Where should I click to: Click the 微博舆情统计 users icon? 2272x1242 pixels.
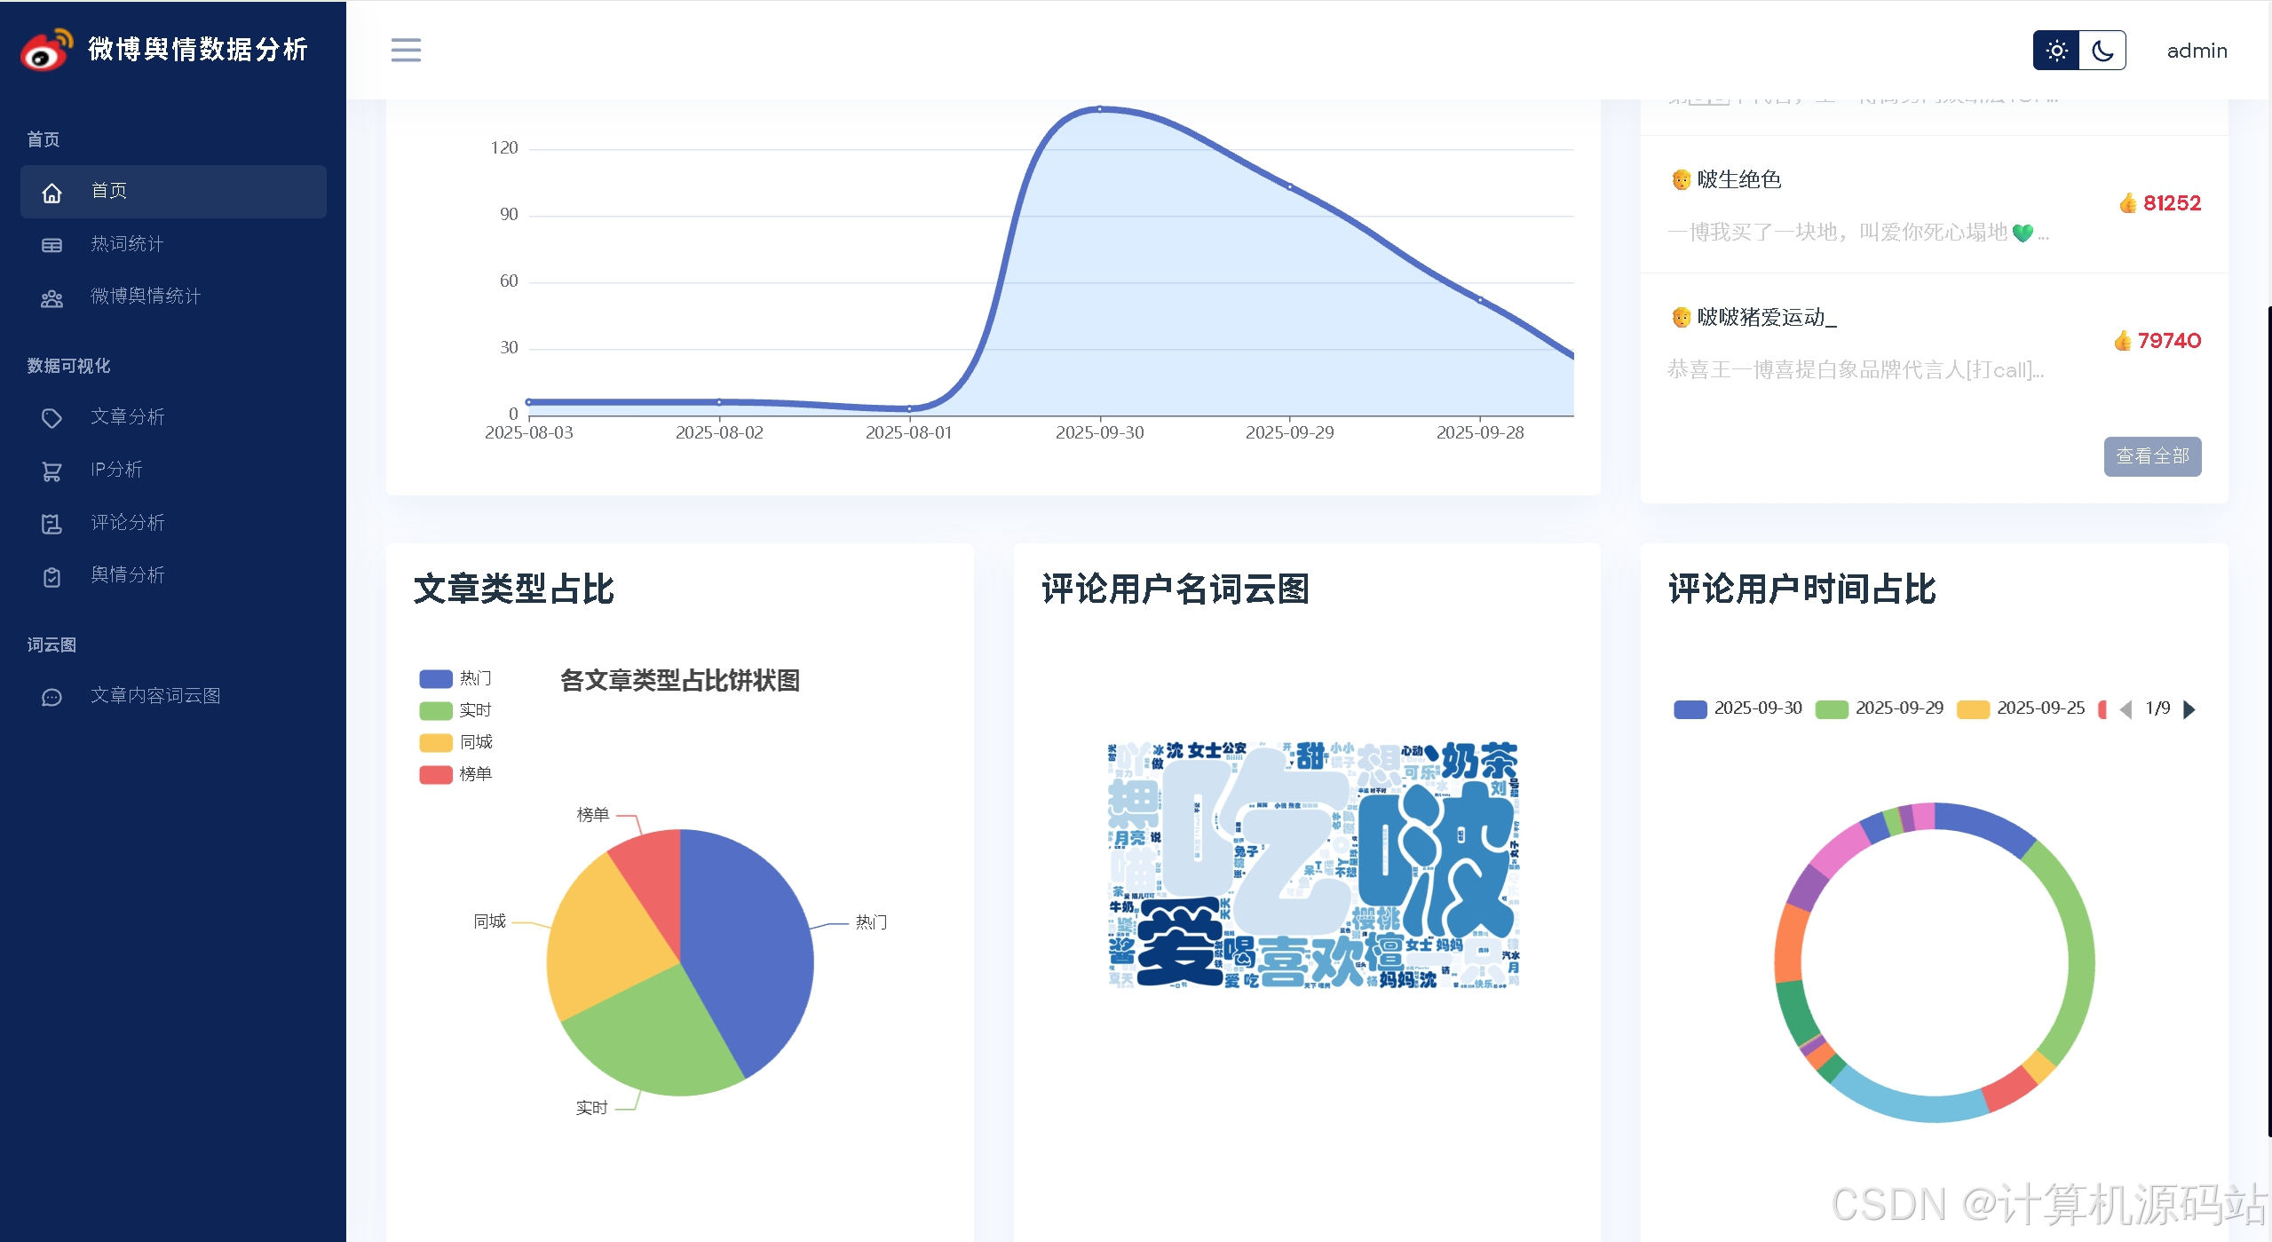coord(52,297)
